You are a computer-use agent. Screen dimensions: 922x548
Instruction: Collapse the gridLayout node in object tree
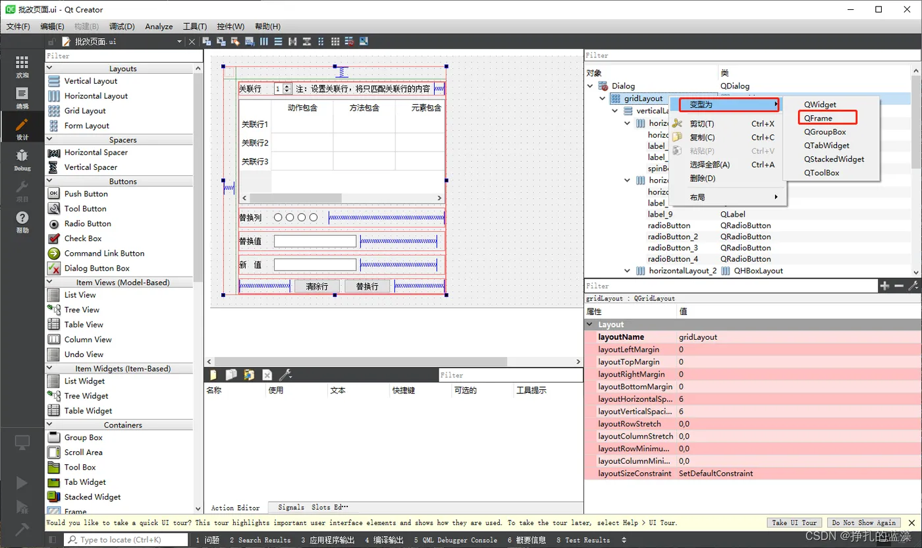point(603,99)
